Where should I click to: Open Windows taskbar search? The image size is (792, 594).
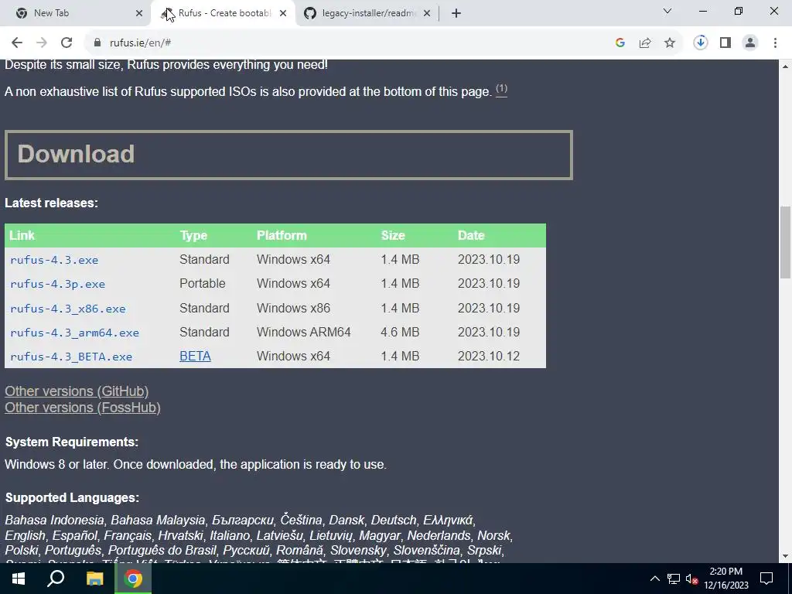[56, 579]
